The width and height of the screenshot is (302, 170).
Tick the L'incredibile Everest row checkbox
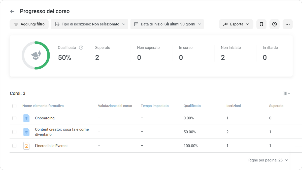pyautogui.click(x=14, y=146)
